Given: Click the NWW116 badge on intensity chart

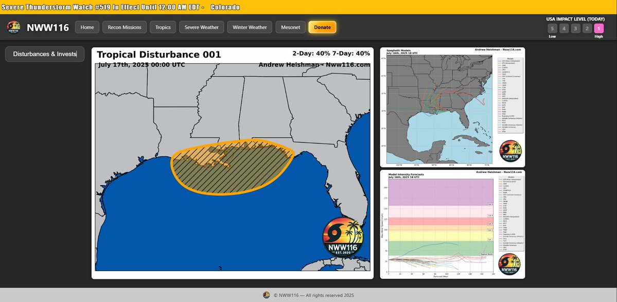Looking at the screenshot, I should tap(509, 264).
